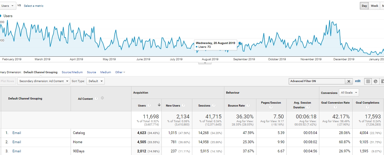
Task: Remove the Ad Content secondary dimension
Action: click(102, 98)
